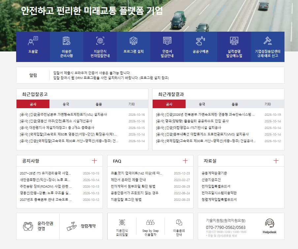Open notice 주전송망 장비(ROADM) 사업 관련
The width and height of the screenshot is (298, 249).
(46, 186)
